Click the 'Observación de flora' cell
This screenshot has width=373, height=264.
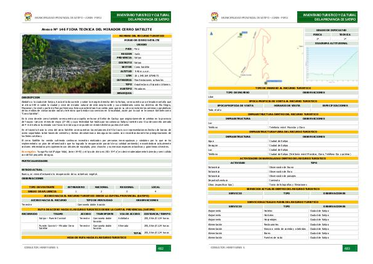[313, 172]
